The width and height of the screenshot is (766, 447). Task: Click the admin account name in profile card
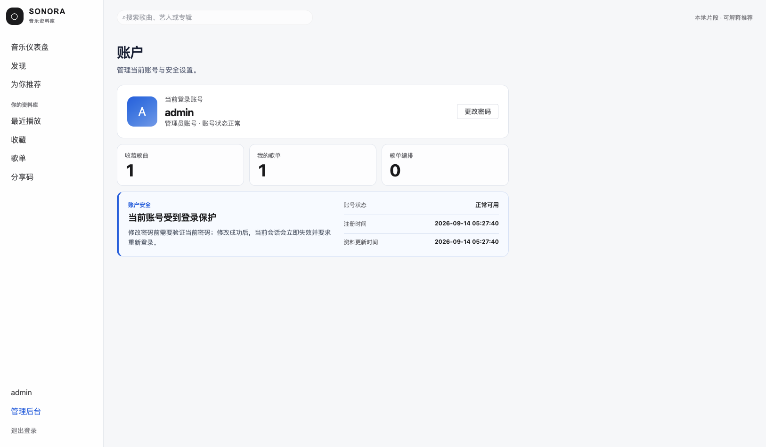click(x=179, y=112)
